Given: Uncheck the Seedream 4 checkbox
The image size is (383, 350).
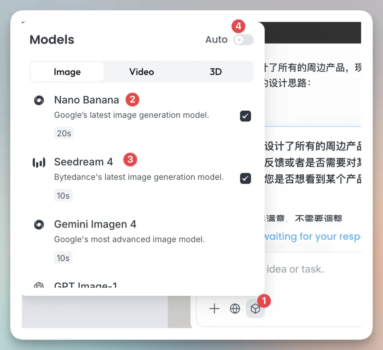Looking at the screenshot, I should tap(245, 178).
